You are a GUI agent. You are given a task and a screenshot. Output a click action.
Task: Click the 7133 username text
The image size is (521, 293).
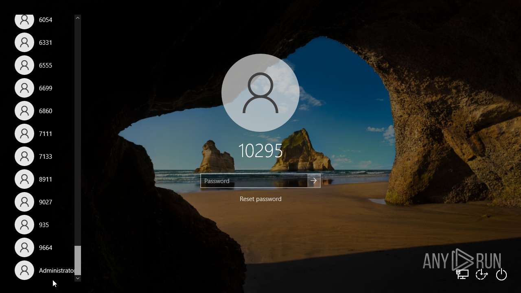(x=46, y=156)
